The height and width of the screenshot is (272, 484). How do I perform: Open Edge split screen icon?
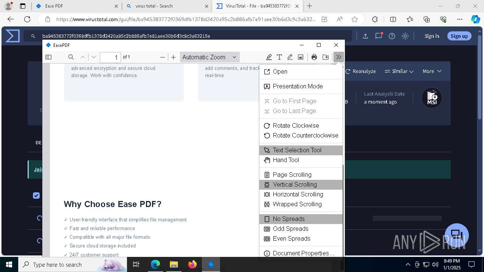393,19
